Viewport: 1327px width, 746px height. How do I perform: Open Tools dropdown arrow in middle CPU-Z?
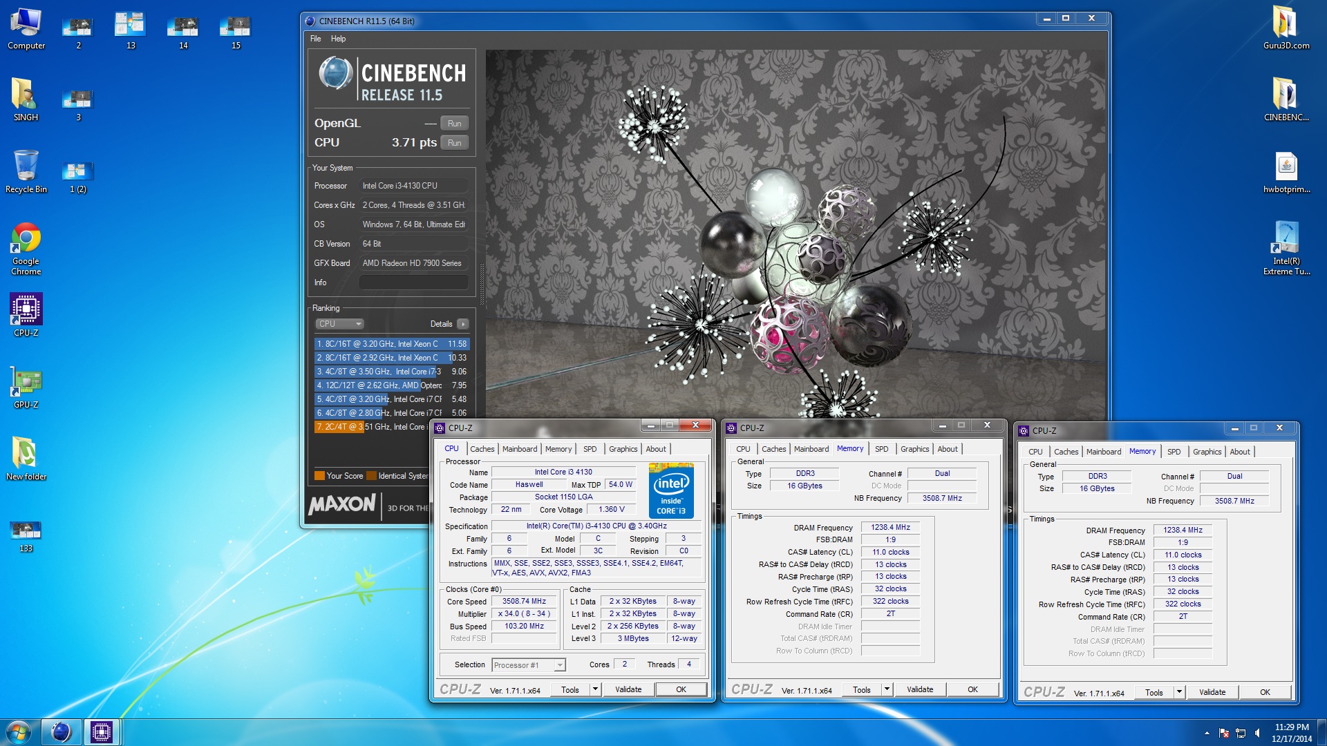click(x=887, y=690)
